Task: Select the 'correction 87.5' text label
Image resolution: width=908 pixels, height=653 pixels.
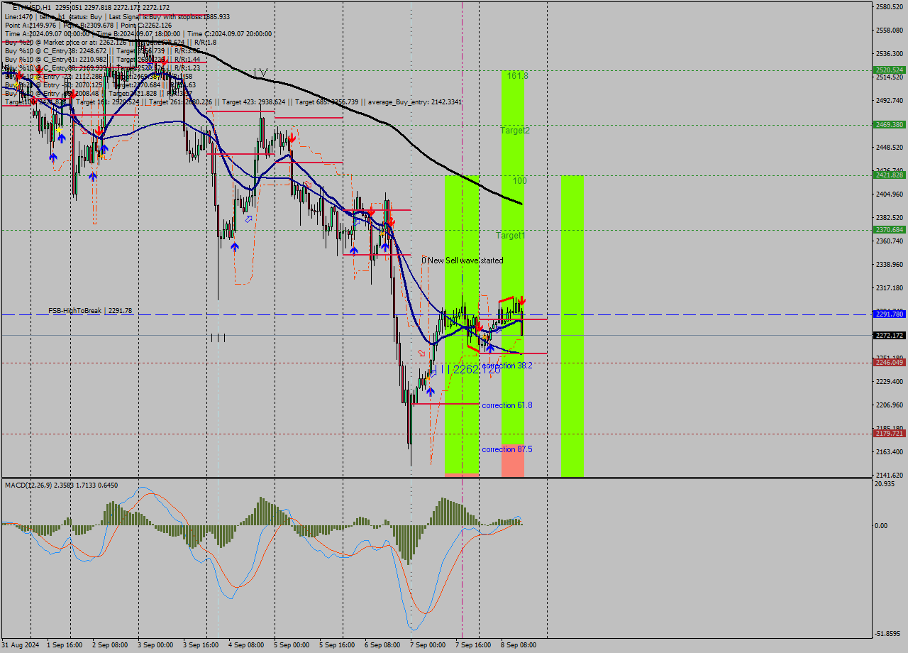Action: click(x=506, y=449)
